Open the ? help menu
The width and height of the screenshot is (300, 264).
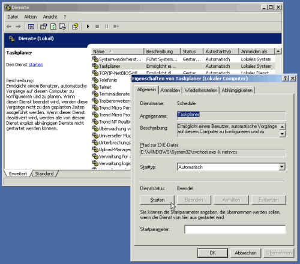point(65,17)
